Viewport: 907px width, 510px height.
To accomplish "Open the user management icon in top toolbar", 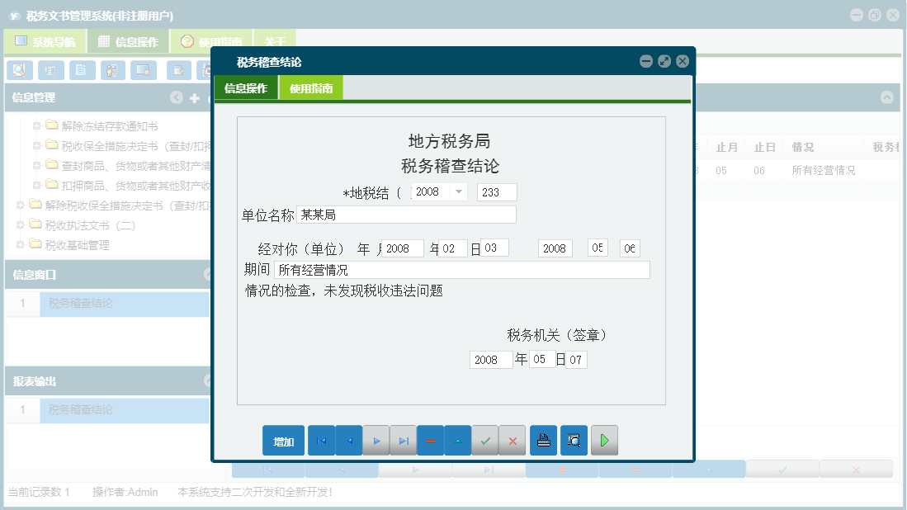I will pos(111,70).
